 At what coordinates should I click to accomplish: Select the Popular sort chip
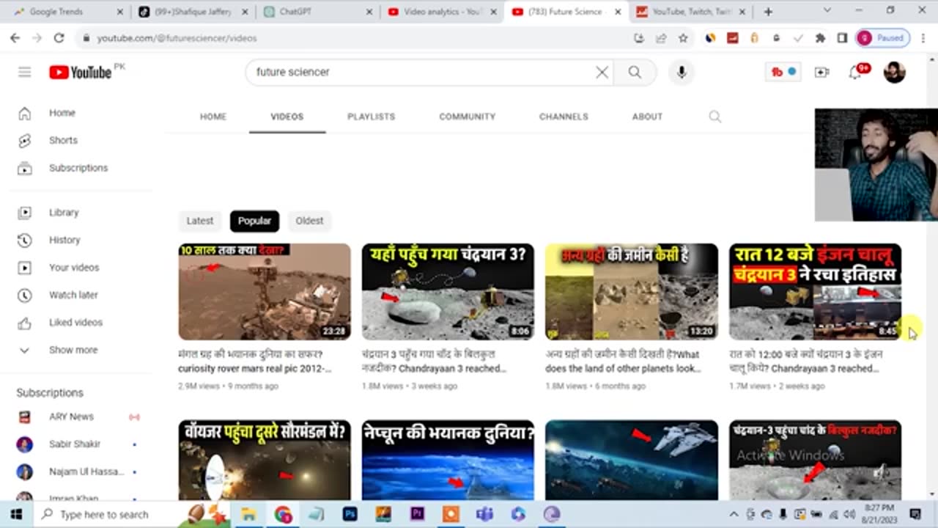254,221
